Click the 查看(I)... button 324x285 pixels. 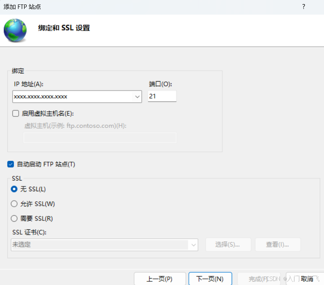pyautogui.click(x=278, y=245)
